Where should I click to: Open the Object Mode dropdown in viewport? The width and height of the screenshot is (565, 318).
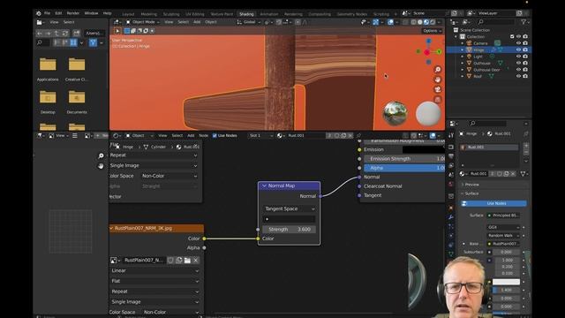point(142,22)
